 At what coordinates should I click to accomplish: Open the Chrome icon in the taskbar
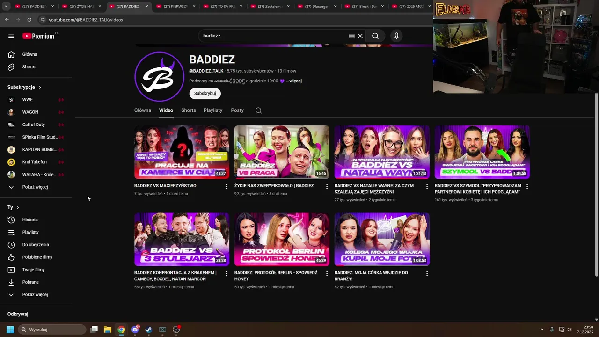121,330
